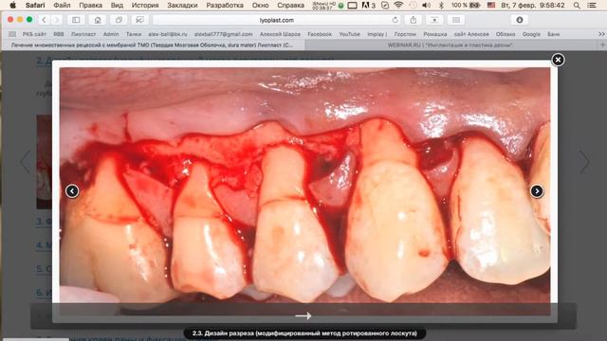Select the Лечение множественных рецессий tab
Image resolution: width=607 pixels, height=341 pixels.
tap(152, 45)
